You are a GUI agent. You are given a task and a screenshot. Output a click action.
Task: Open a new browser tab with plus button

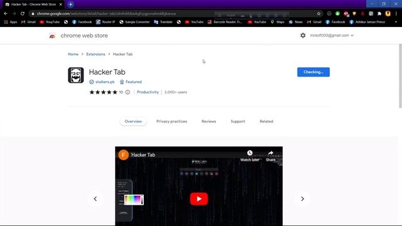(70, 4)
